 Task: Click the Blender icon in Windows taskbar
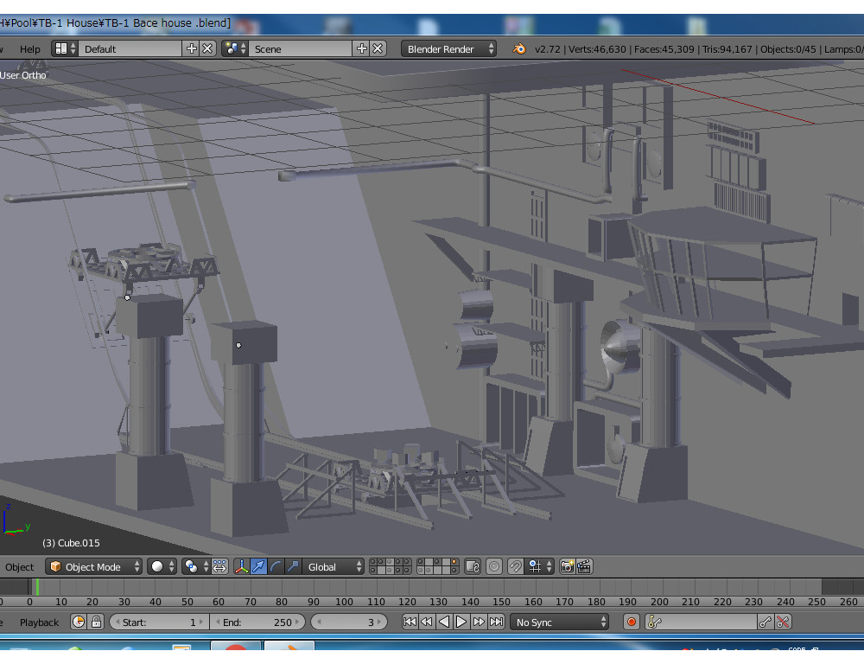click(x=289, y=647)
